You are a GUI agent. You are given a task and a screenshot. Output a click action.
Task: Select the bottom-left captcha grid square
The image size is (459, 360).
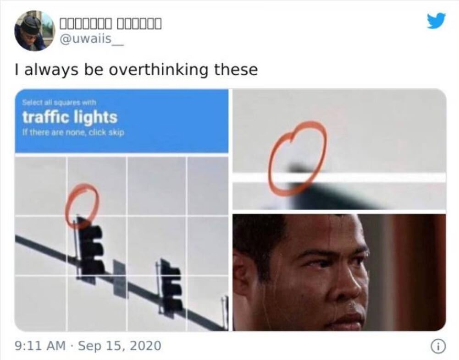point(40,304)
